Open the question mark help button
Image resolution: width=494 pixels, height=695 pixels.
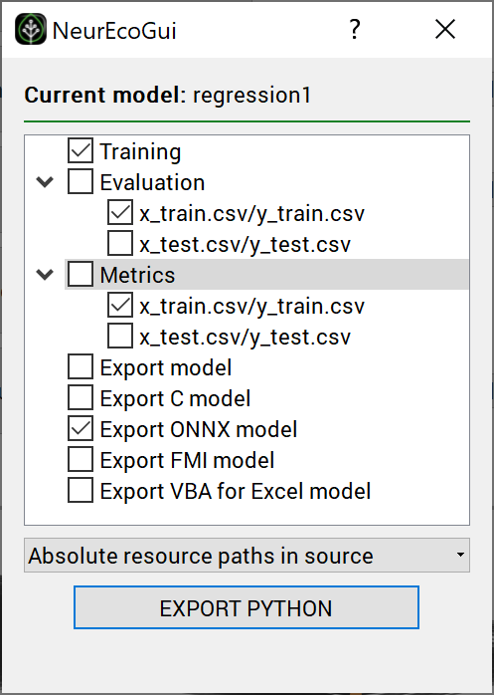(354, 30)
